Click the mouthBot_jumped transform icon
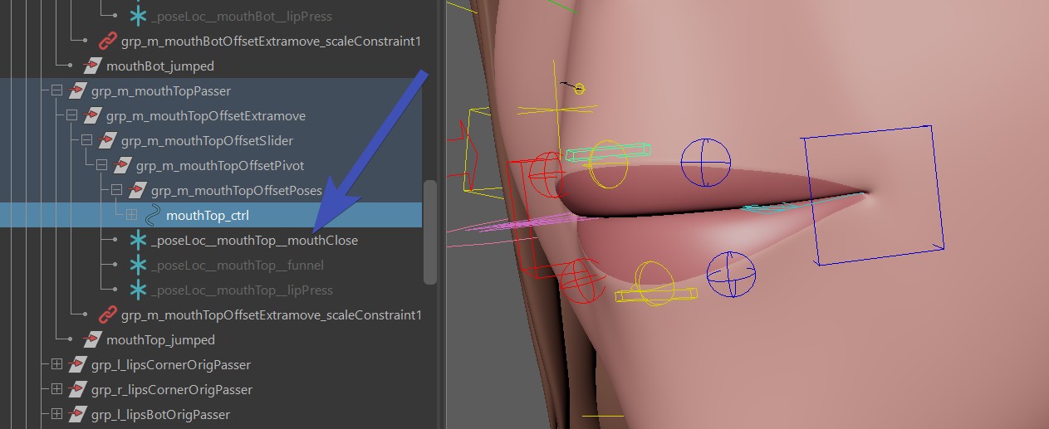The height and width of the screenshot is (429, 1049). click(92, 66)
